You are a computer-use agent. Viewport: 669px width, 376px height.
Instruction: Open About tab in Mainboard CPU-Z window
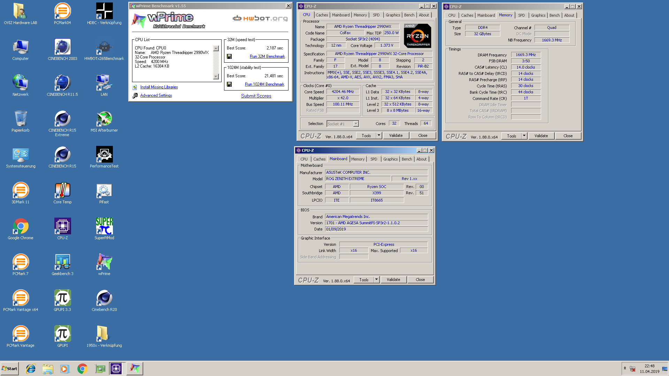(x=422, y=159)
